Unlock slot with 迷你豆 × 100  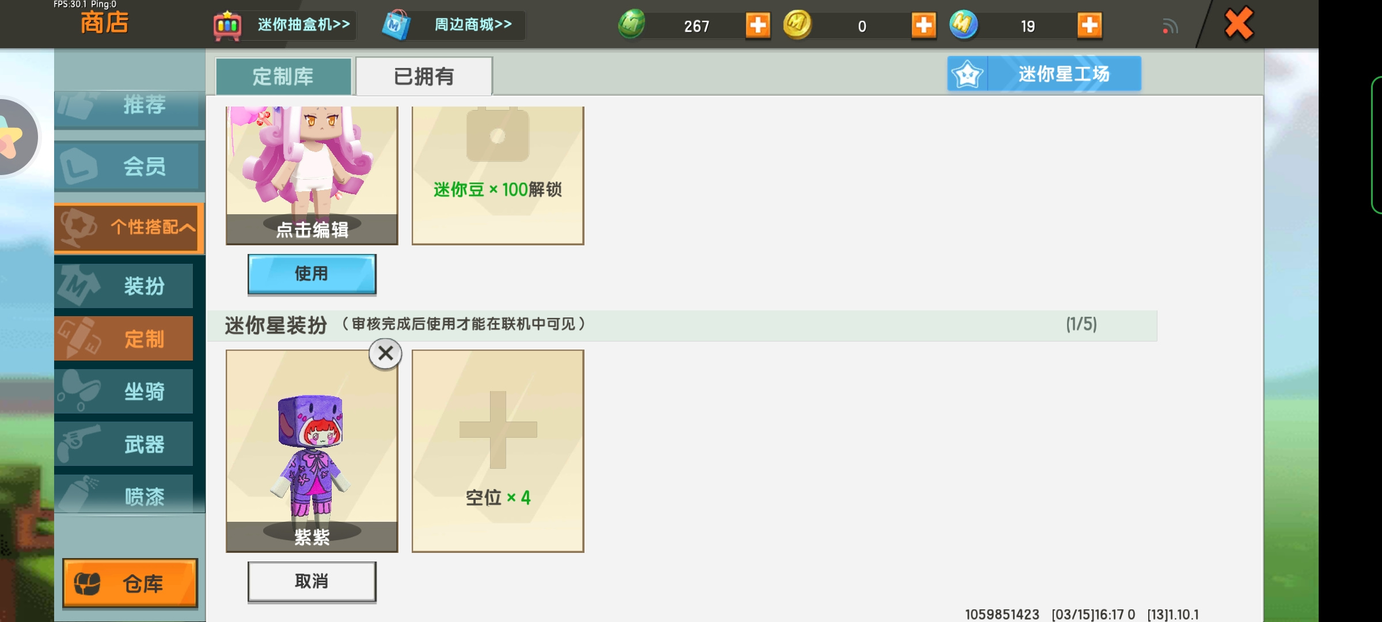coord(498,175)
